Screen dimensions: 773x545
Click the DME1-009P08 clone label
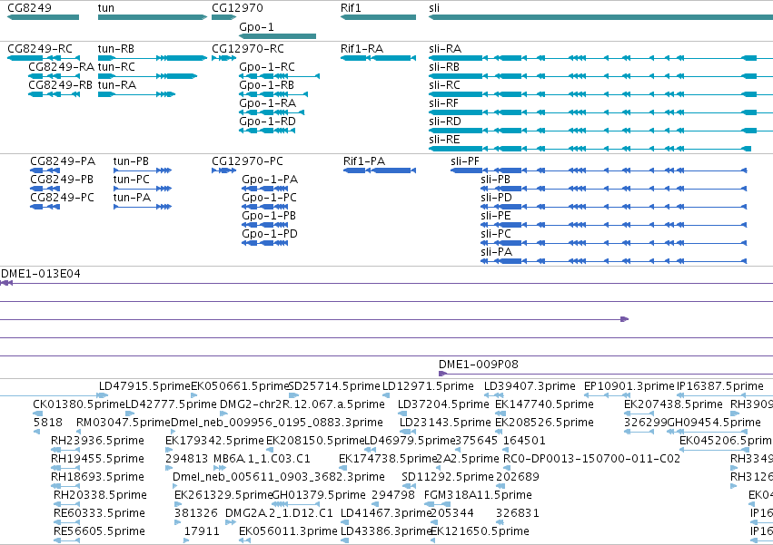tap(478, 365)
